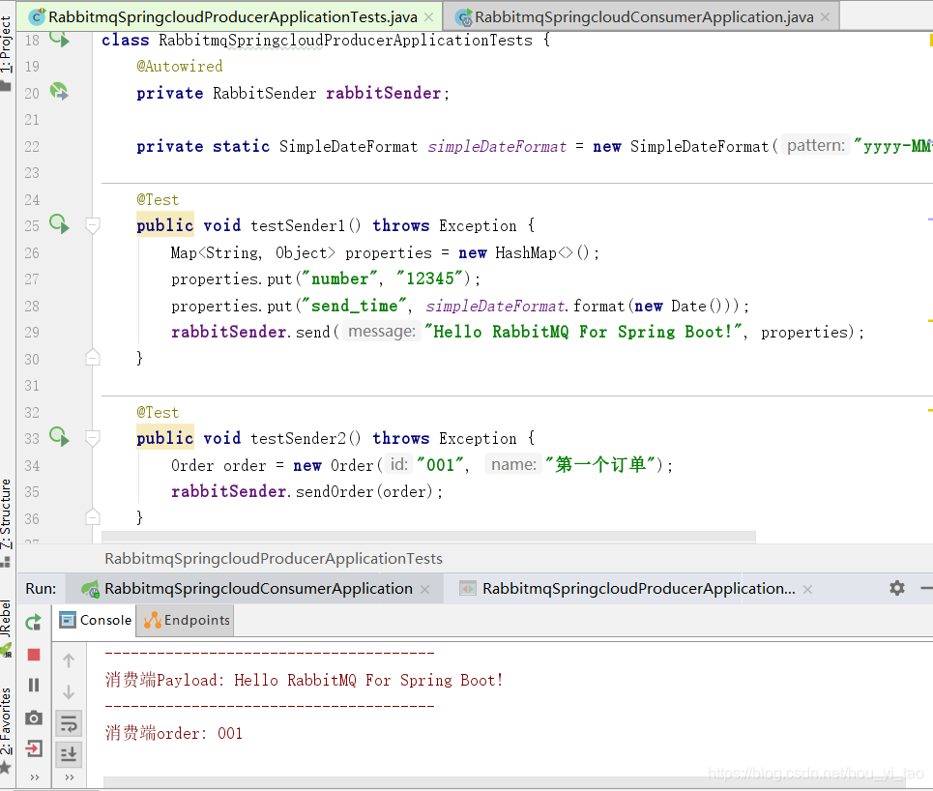The image size is (933, 791).
Task: Click line number 22 in the gutter
Action: tap(32, 146)
